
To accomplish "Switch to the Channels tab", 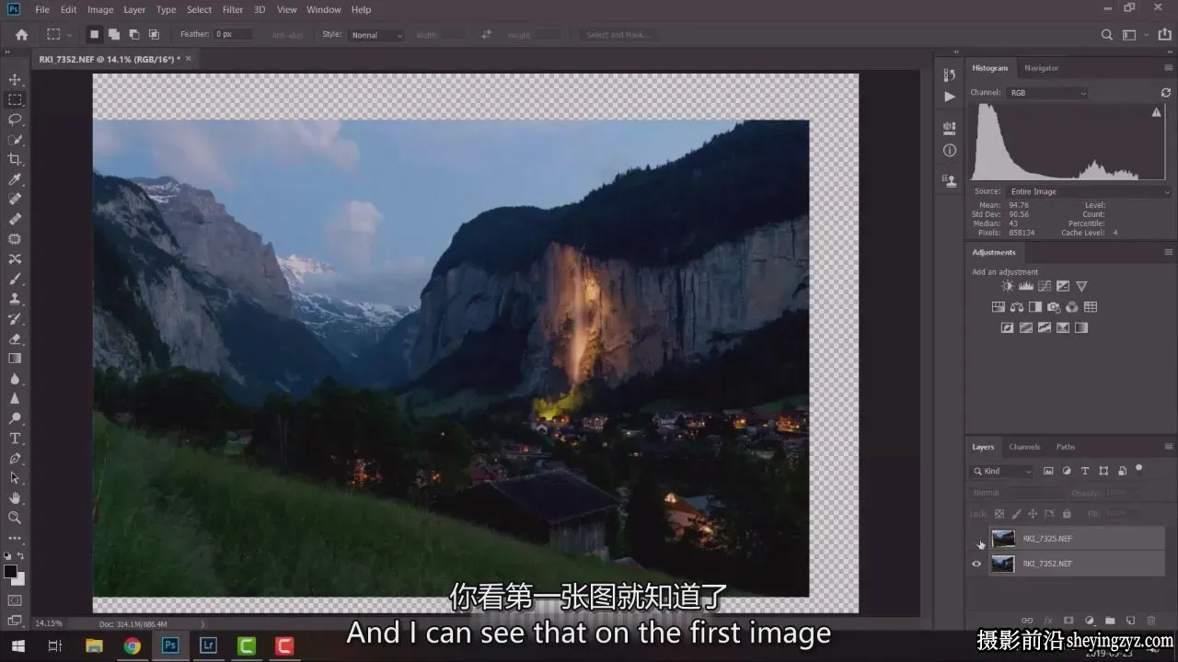I will 1024,447.
